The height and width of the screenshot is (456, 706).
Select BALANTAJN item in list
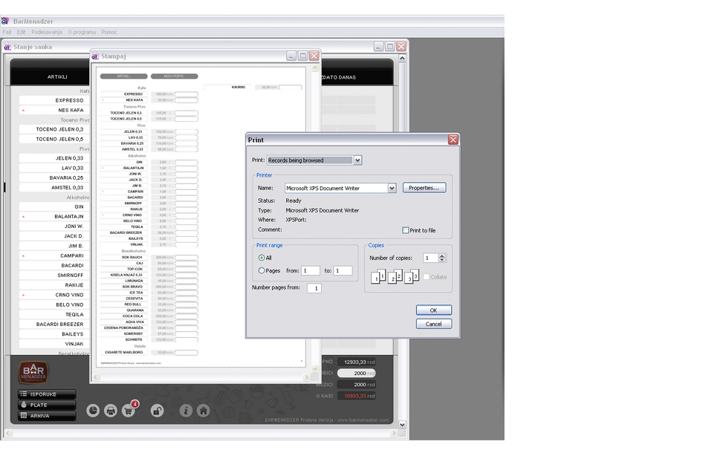[x=54, y=217]
